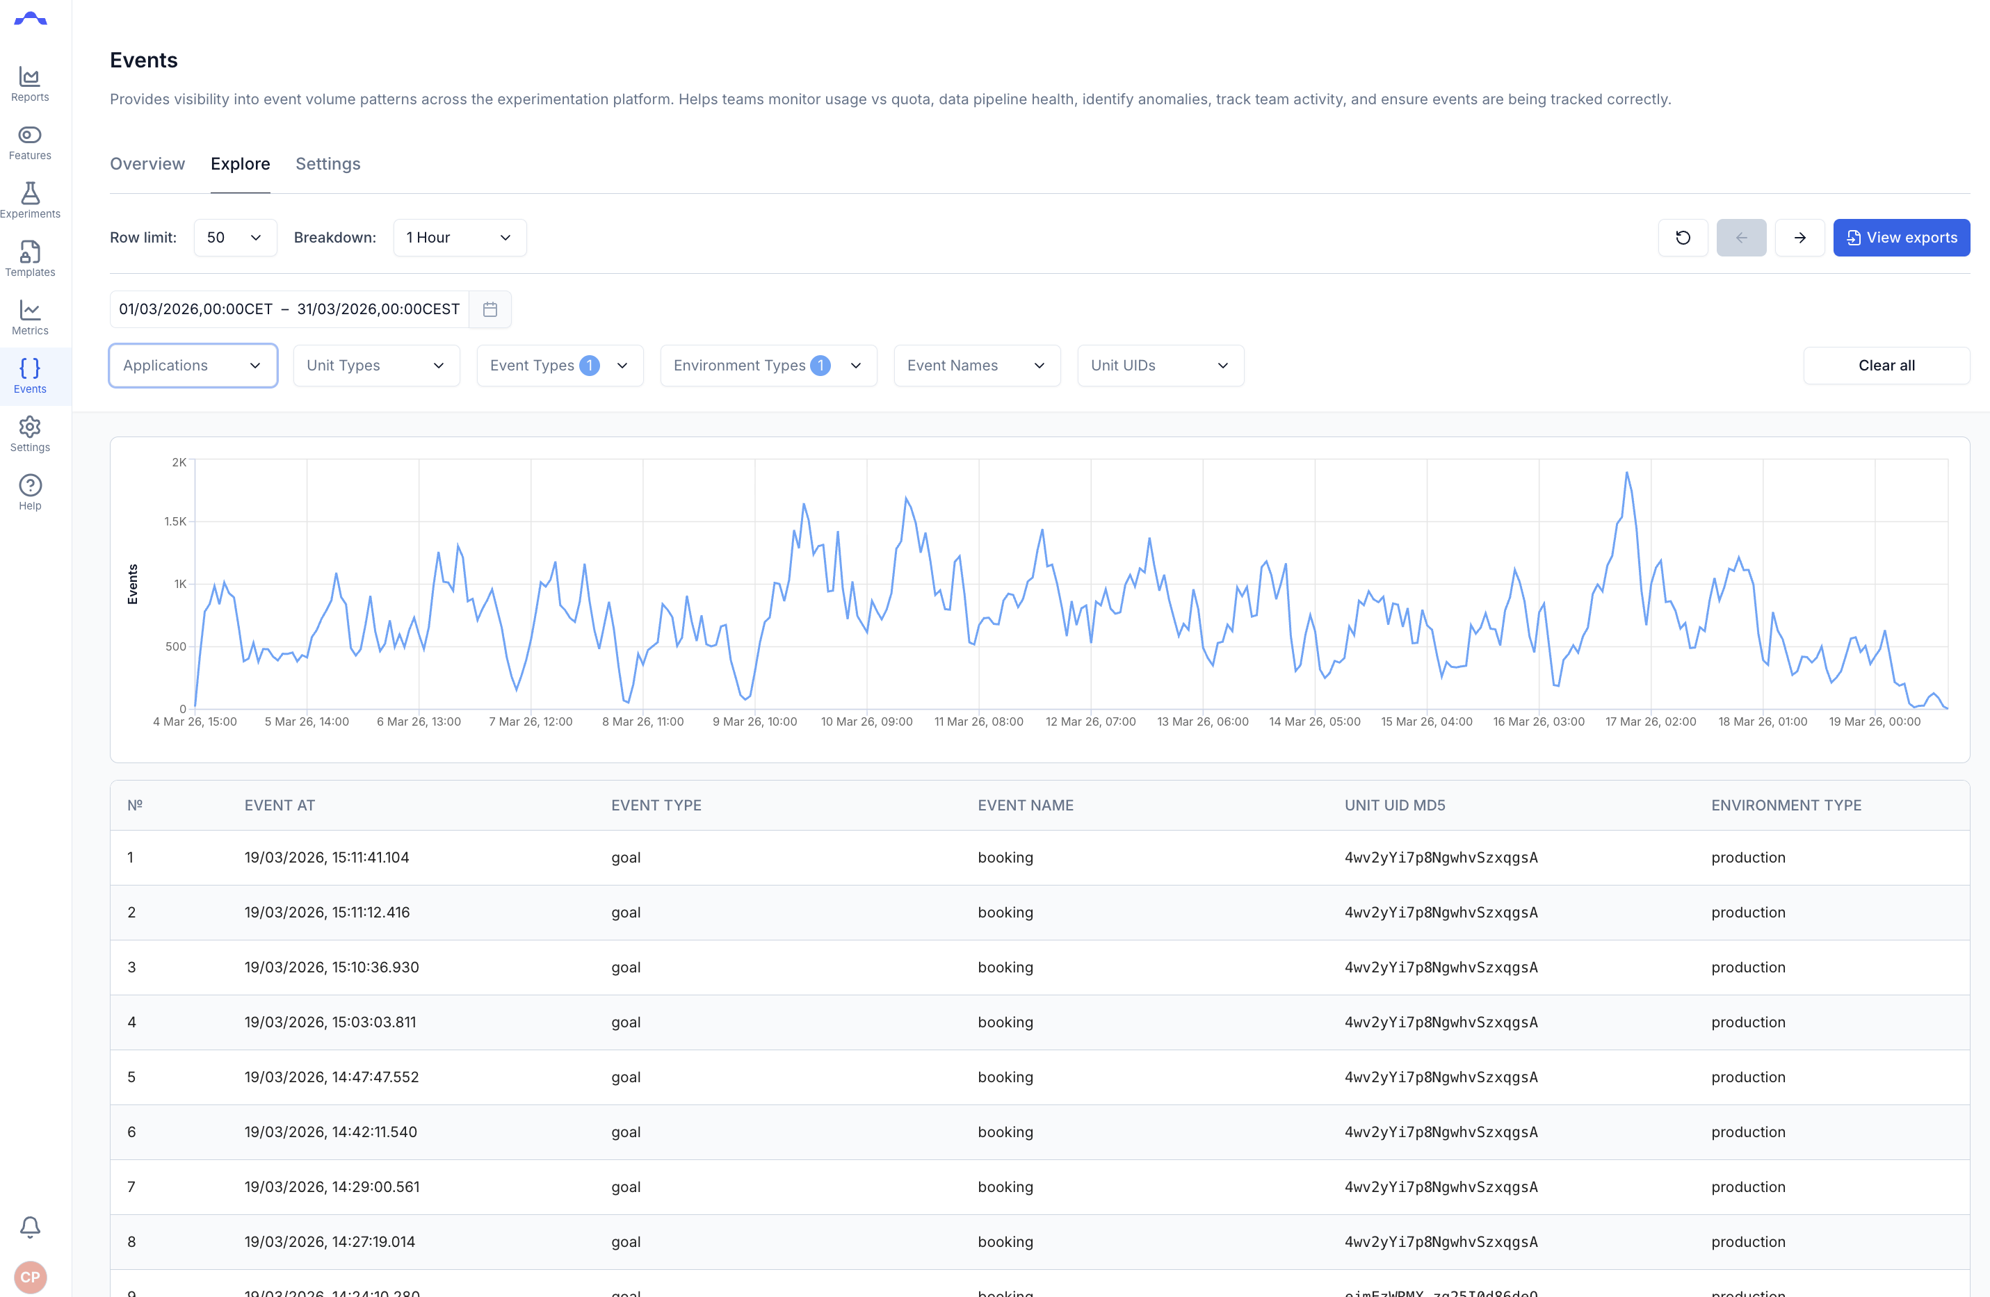The height and width of the screenshot is (1297, 1990).
Task: Click the EVENT NAME column header
Action: click(x=1025, y=806)
